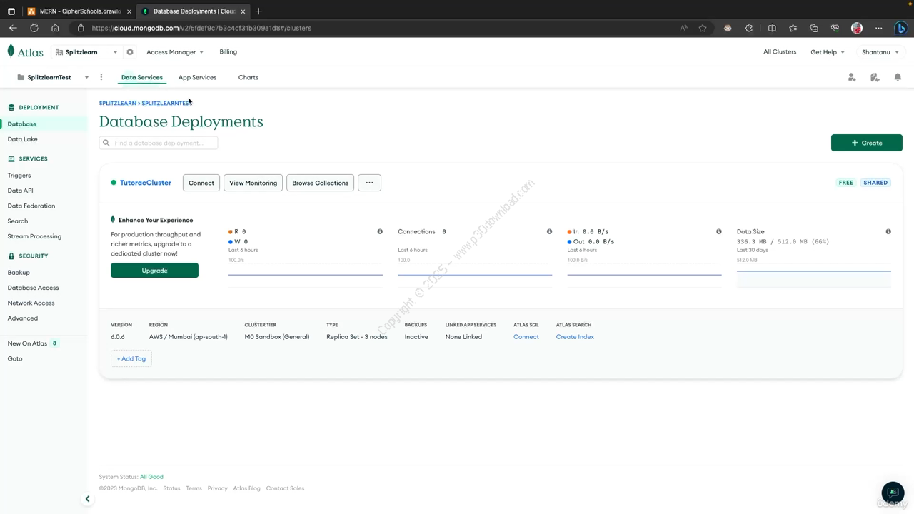The width and height of the screenshot is (914, 514).
Task: Open project options three-dot menu
Action: click(101, 77)
